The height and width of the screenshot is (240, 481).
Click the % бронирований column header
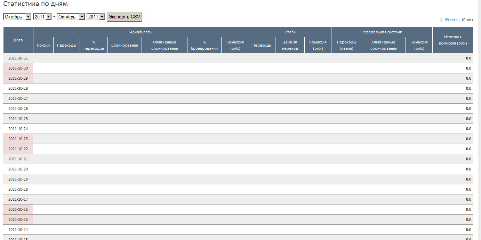point(204,46)
